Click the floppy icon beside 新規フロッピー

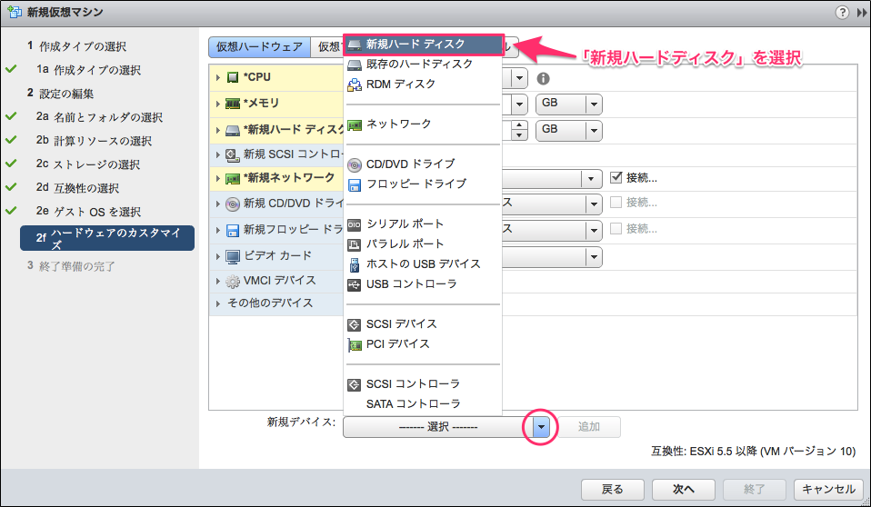233,230
